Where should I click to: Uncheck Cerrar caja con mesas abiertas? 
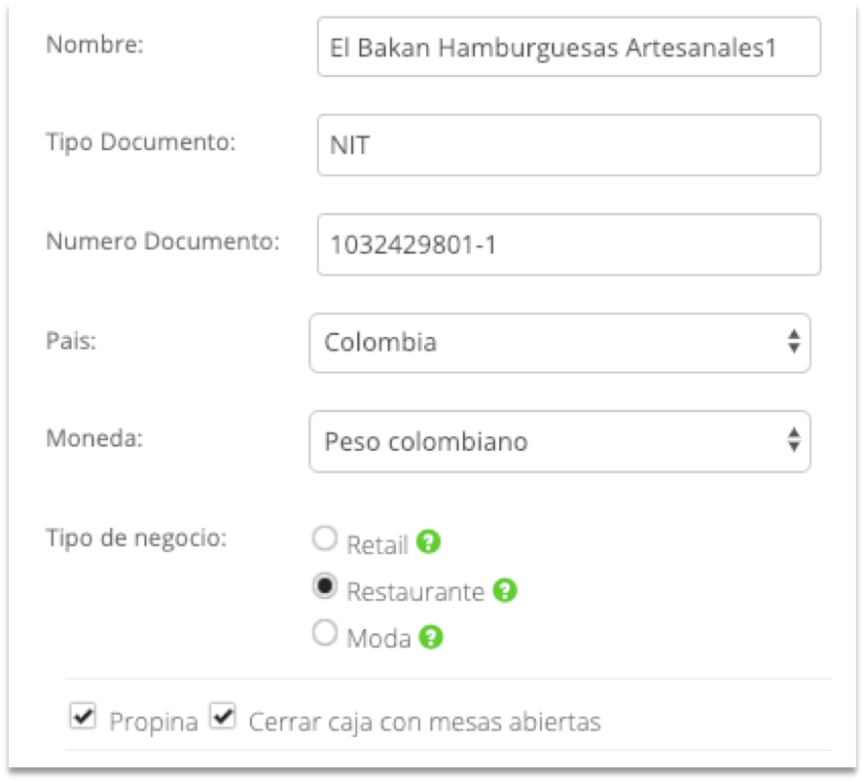click(x=223, y=716)
